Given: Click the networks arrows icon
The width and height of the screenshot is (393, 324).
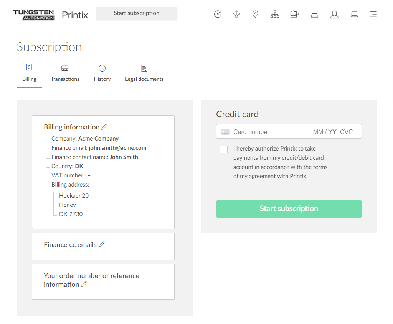Looking at the screenshot, I should tap(236, 15).
